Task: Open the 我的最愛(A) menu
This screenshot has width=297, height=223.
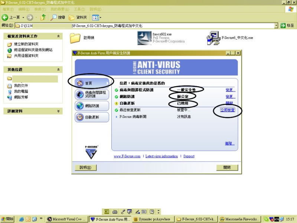Action: pos(60,9)
